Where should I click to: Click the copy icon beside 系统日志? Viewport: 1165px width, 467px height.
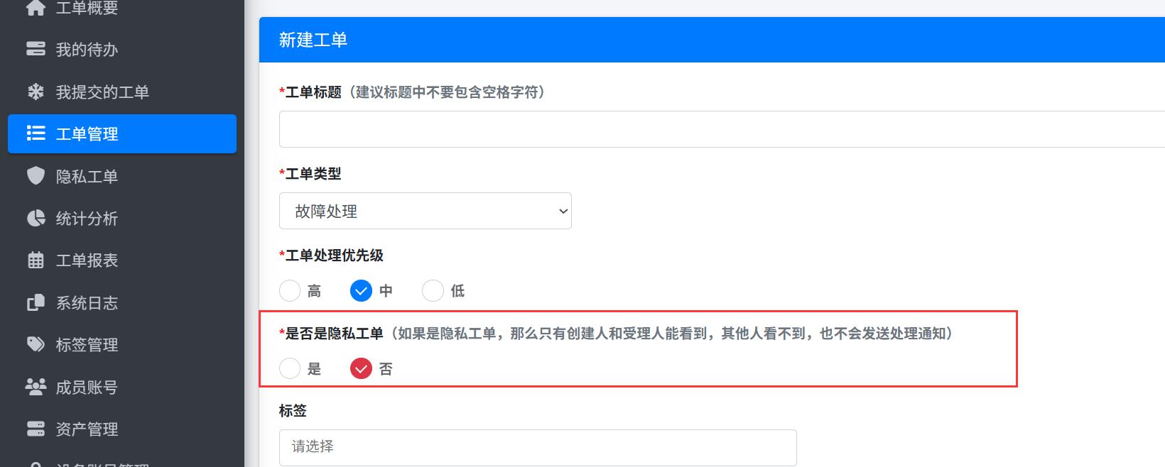point(36,303)
